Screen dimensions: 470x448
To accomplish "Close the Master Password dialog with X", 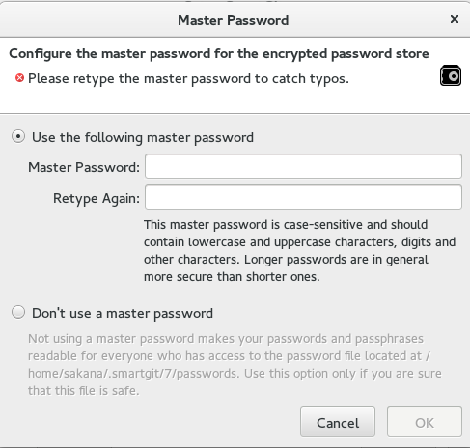I will click(x=455, y=19).
